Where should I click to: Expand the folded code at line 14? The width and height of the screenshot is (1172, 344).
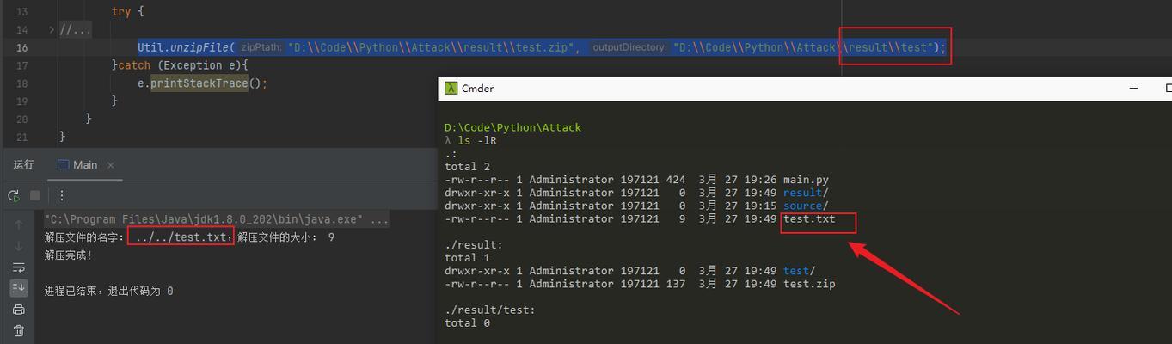coord(52,30)
